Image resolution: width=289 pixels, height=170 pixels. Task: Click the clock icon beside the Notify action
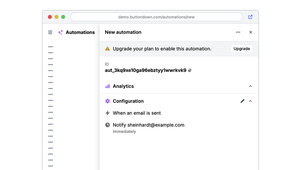(107, 125)
